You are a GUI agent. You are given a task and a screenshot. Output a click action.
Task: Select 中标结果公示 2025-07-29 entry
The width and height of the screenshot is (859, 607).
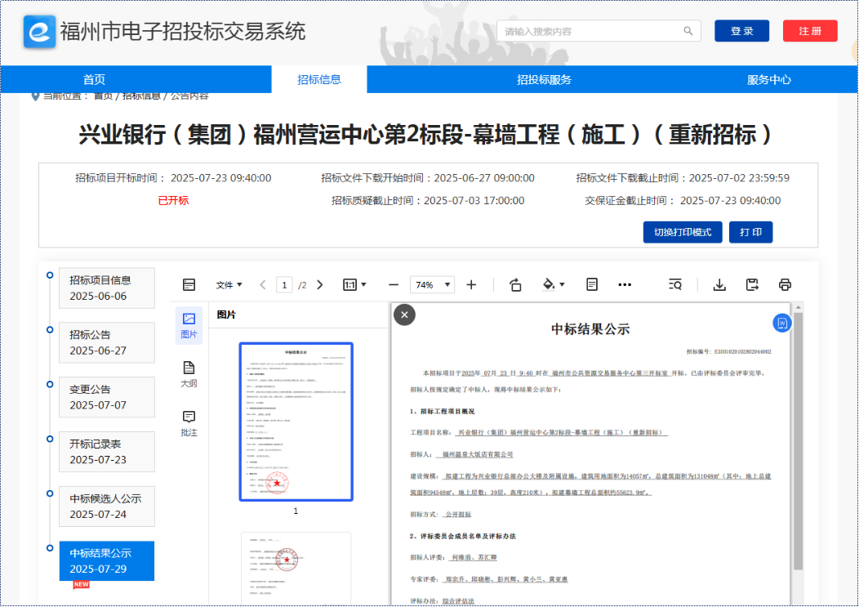(107, 561)
